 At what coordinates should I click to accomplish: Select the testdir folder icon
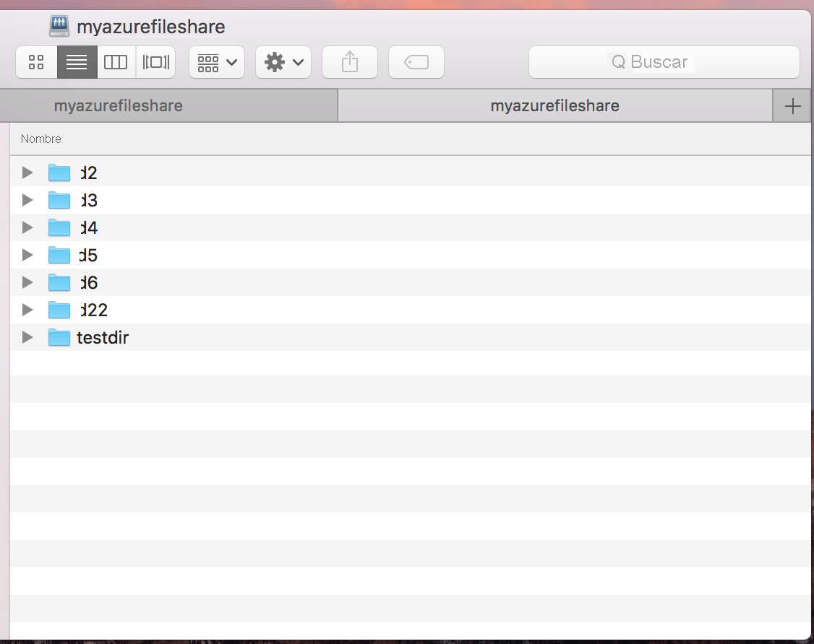(x=59, y=338)
